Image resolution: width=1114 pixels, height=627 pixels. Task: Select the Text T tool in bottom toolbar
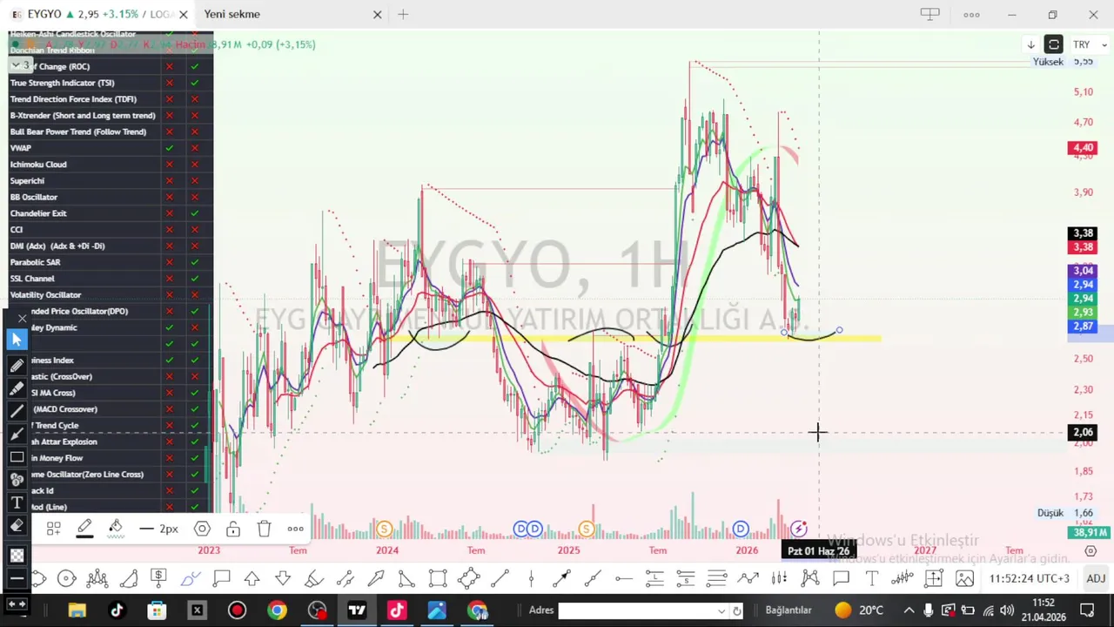pyautogui.click(x=871, y=578)
